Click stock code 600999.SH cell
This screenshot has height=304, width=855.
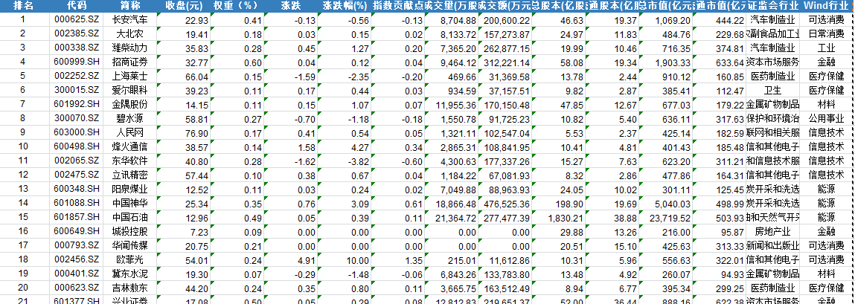[x=77, y=62]
